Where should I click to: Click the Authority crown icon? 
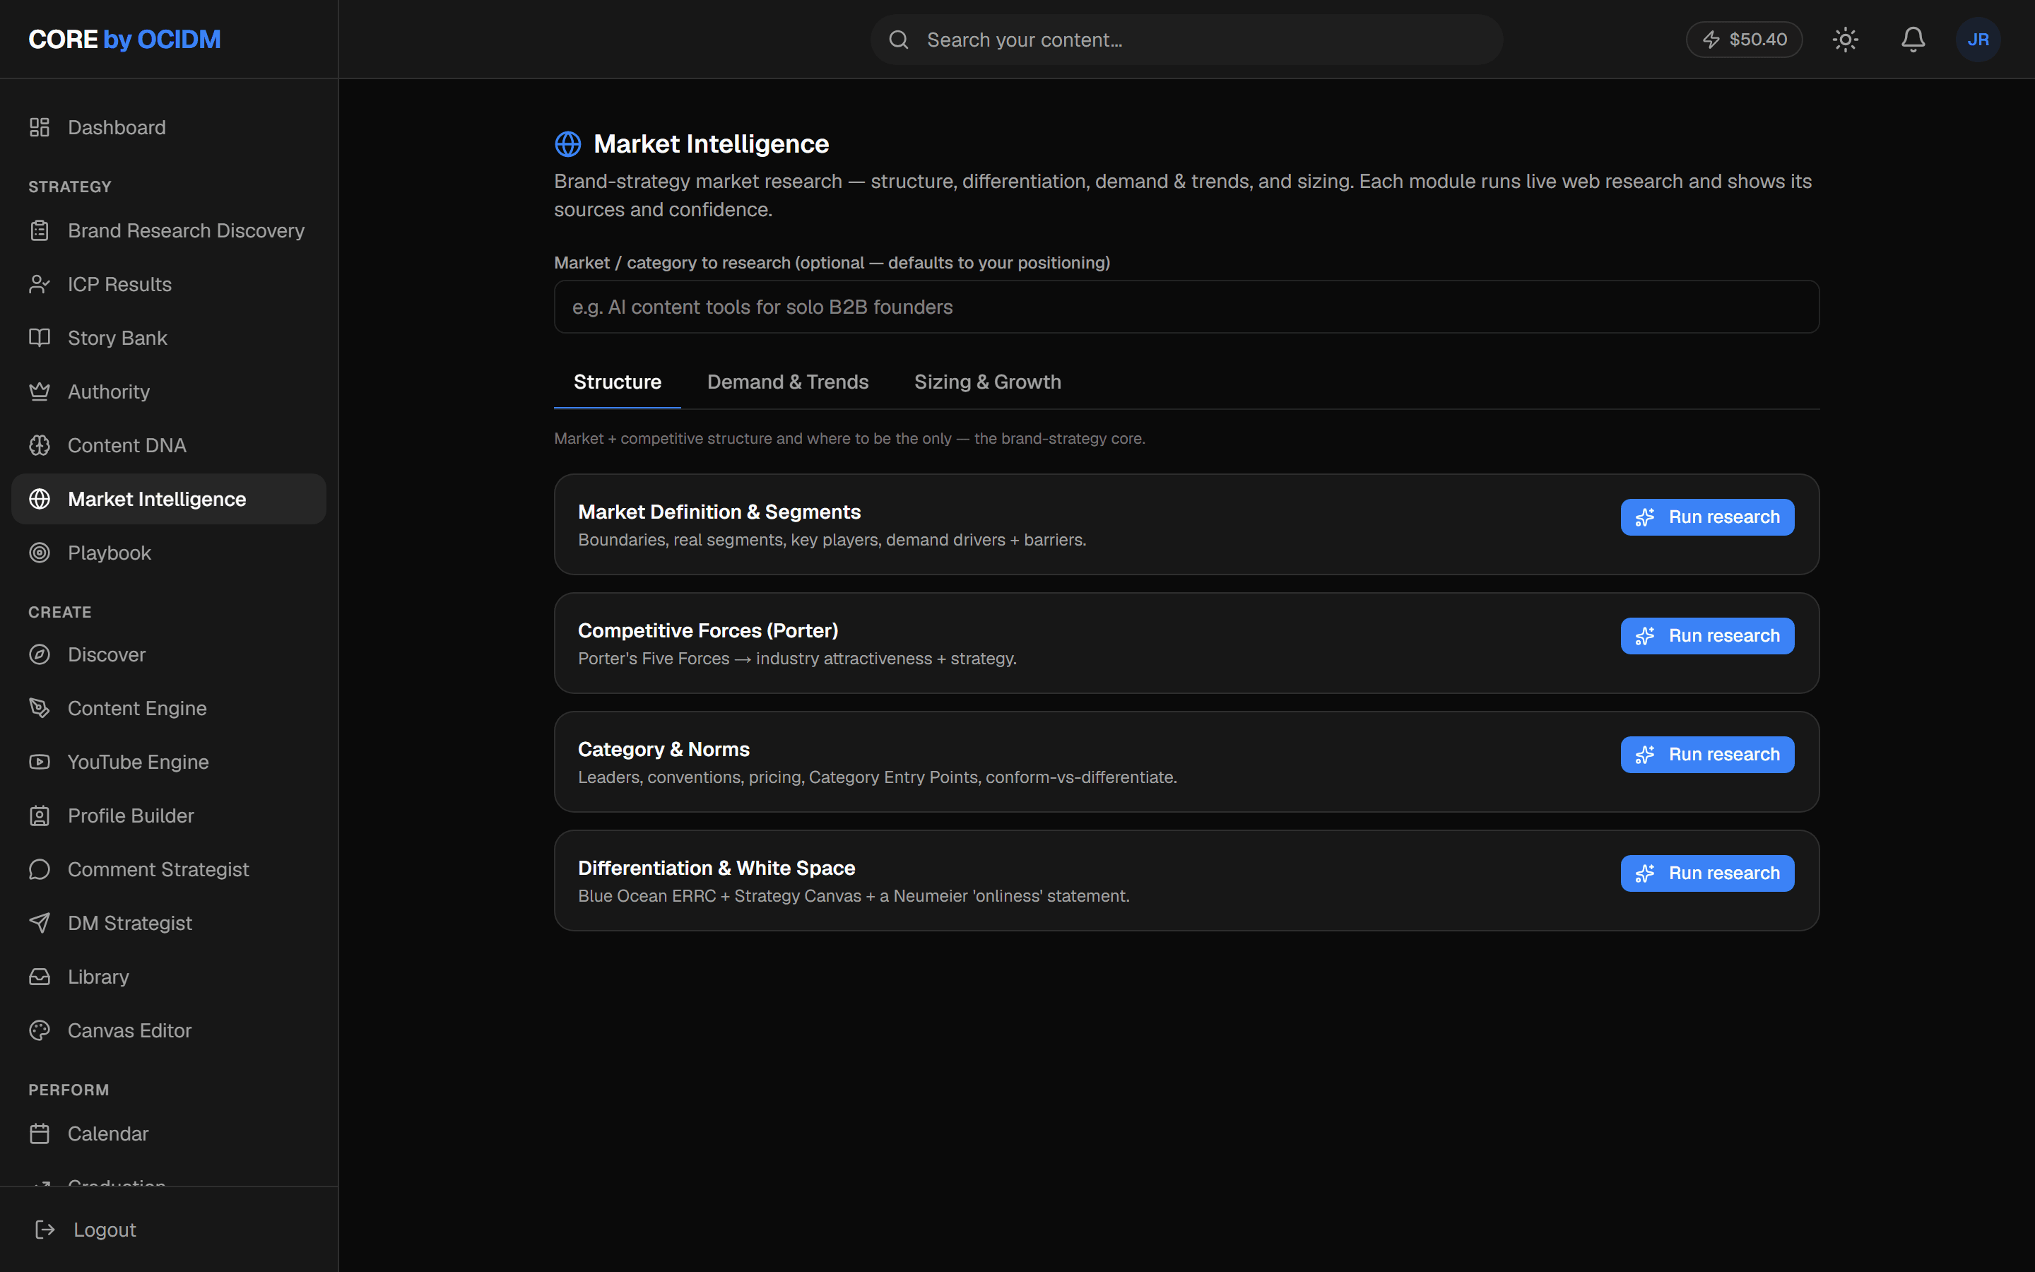click(40, 392)
